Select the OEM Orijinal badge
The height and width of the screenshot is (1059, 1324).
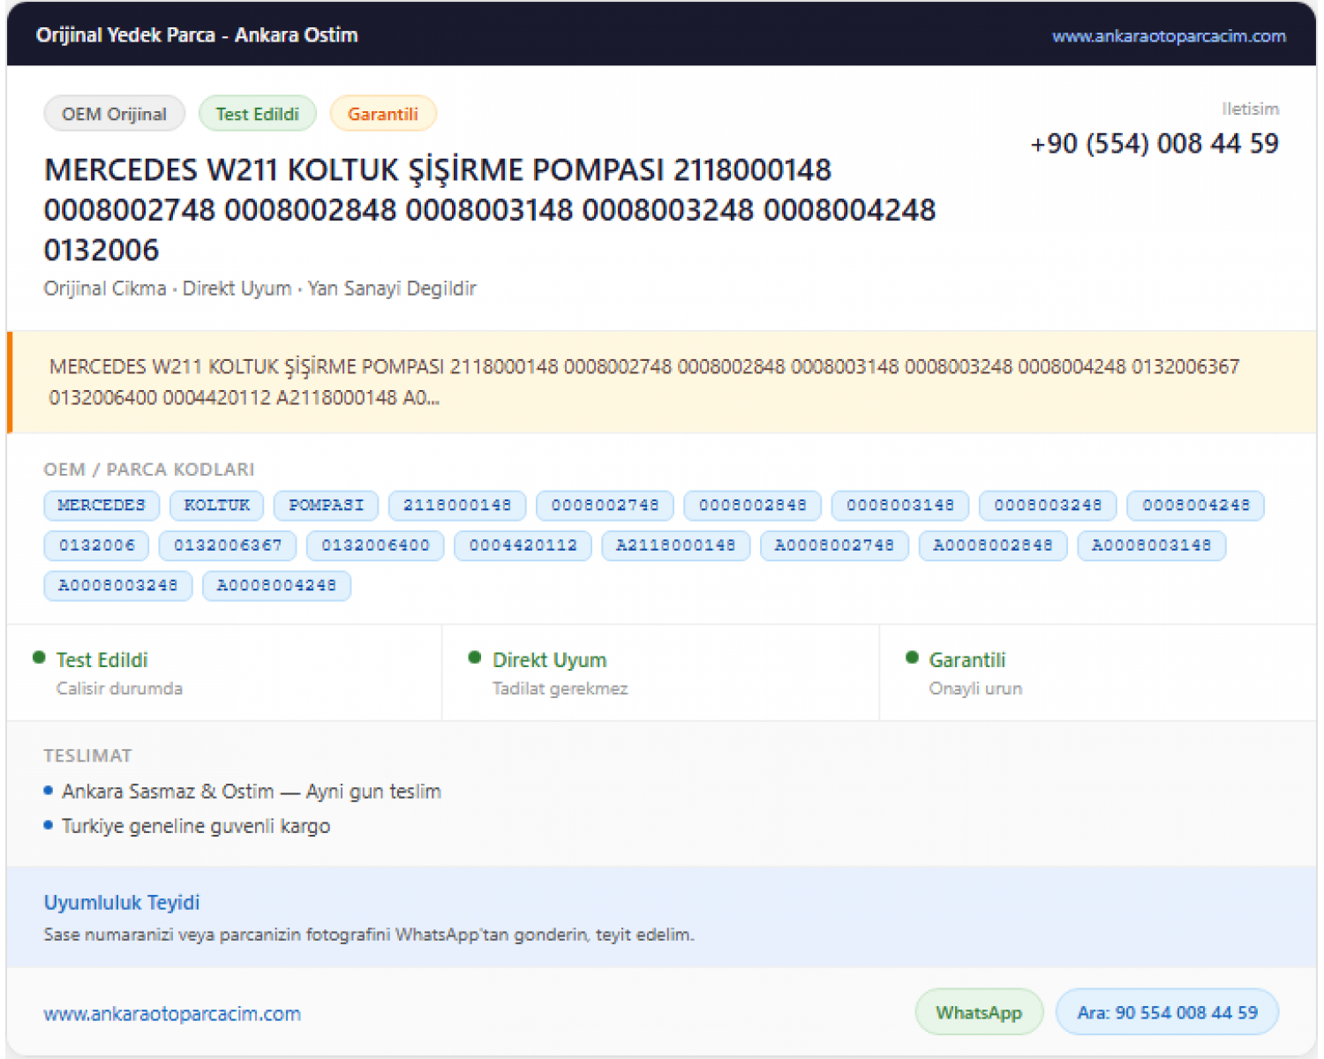pos(114,114)
